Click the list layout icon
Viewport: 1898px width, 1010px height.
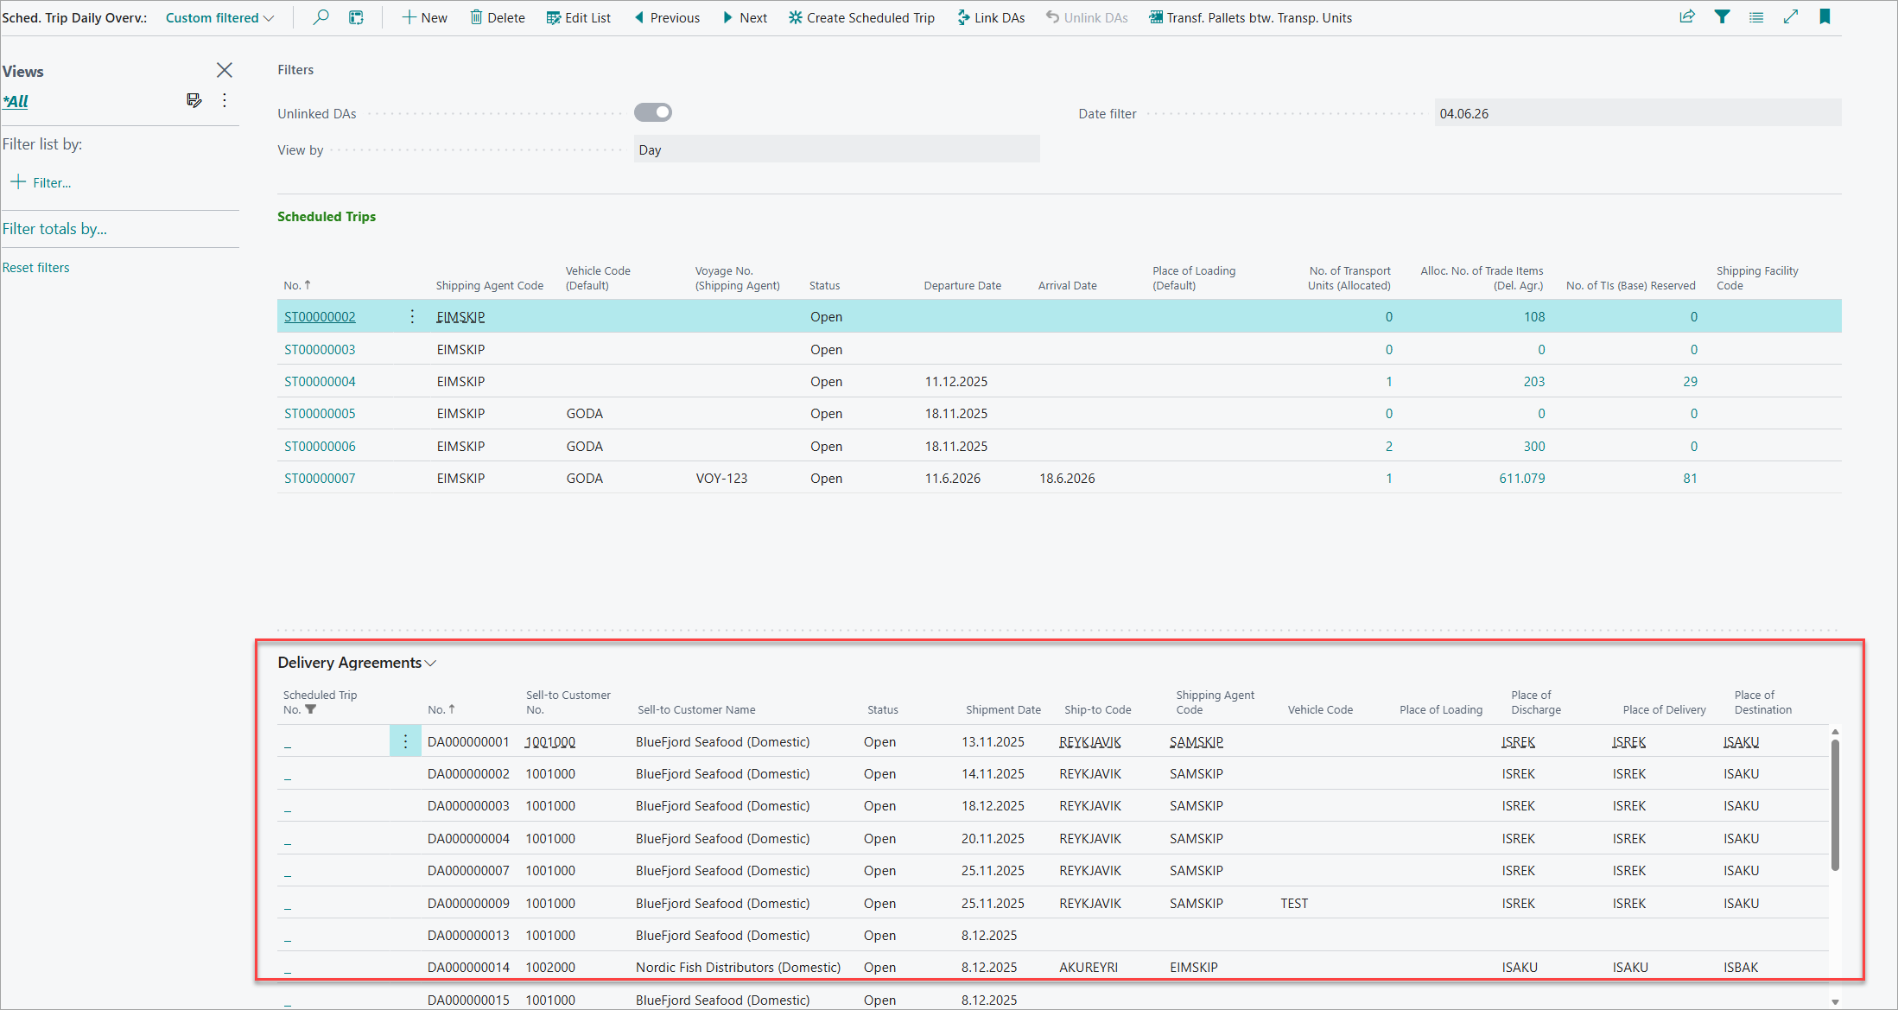coord(1756,16)
